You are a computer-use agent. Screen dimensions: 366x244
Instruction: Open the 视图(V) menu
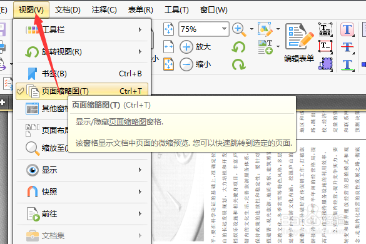(x=31, y=10)
